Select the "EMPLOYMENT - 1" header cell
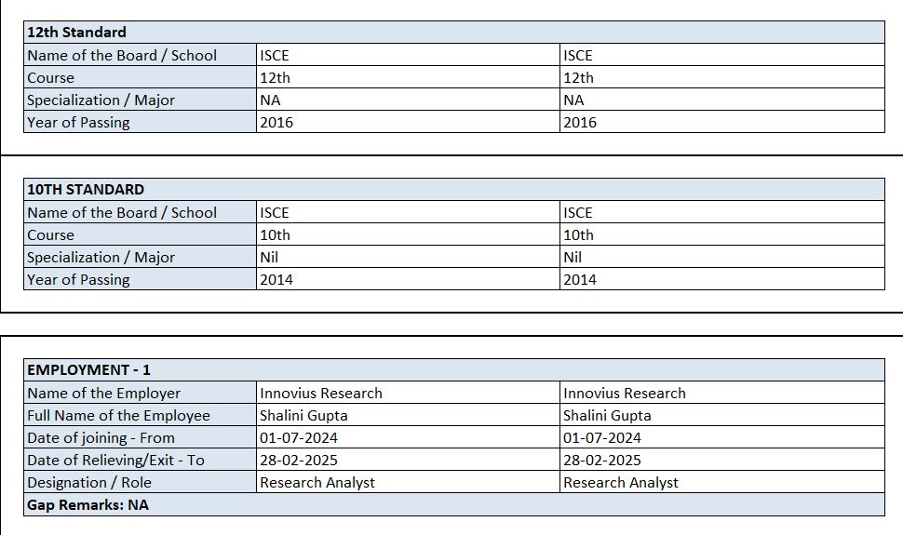903x535 pixels. point(88,370)
